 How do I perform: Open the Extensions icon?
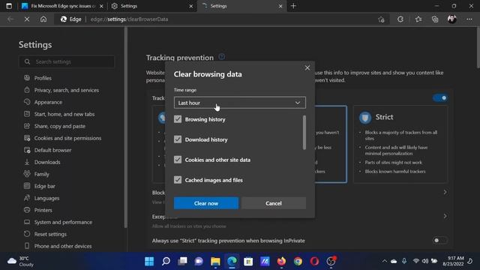point(400,19)
